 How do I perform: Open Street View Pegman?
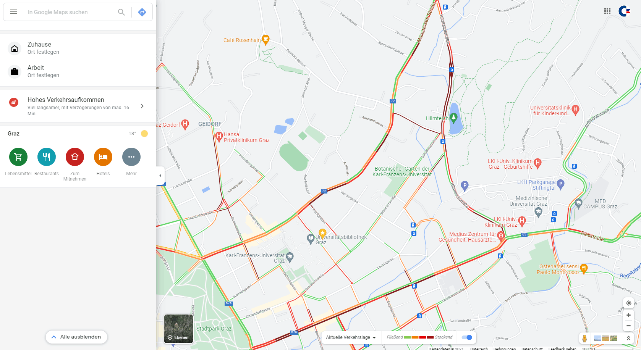[x=584, y=338]
